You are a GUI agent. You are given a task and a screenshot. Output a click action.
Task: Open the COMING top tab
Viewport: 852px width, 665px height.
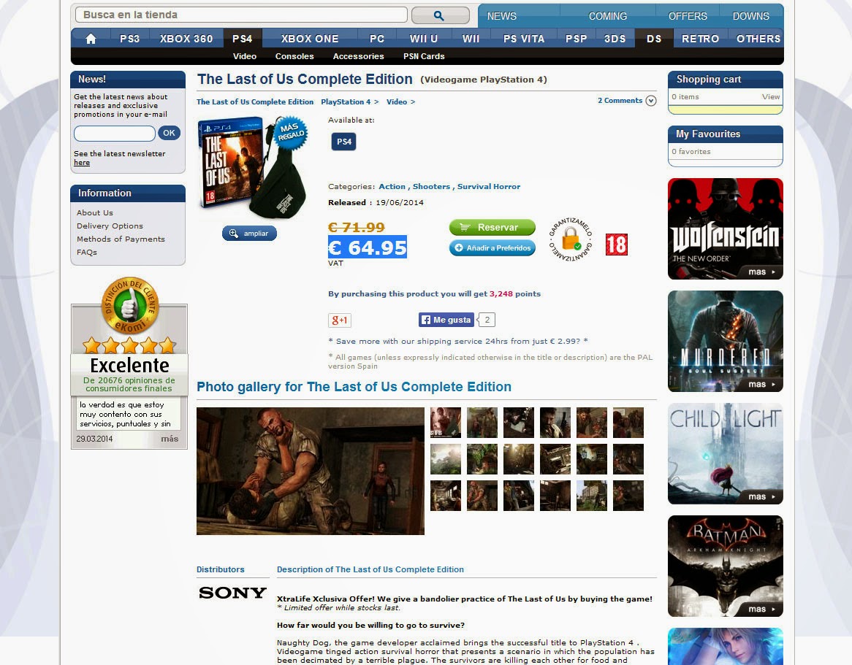[x=607, y=16]
